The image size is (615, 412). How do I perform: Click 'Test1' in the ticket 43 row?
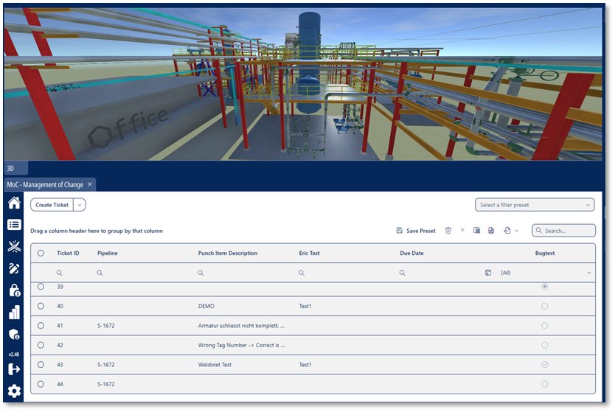(x=305, y=365)
